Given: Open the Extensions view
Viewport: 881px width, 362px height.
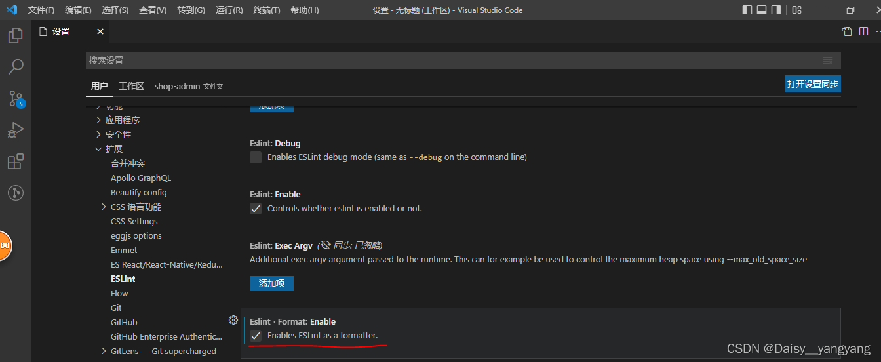Looking at the screenshot, I should pyautogui.click(x=16, y=161).
